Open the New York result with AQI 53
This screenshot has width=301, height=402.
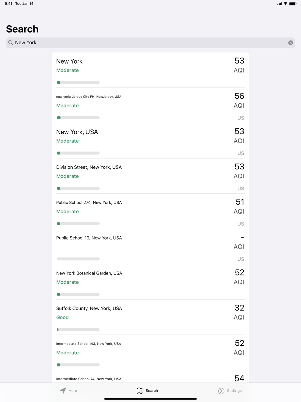(x=150, y=70)
